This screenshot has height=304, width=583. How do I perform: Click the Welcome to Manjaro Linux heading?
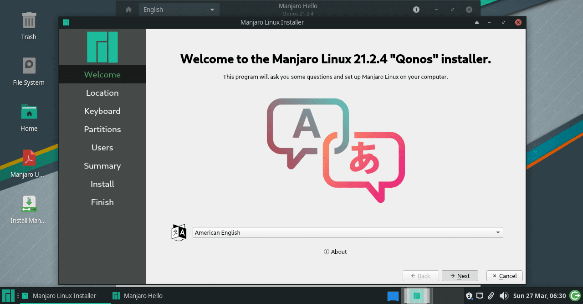[336, 59]
